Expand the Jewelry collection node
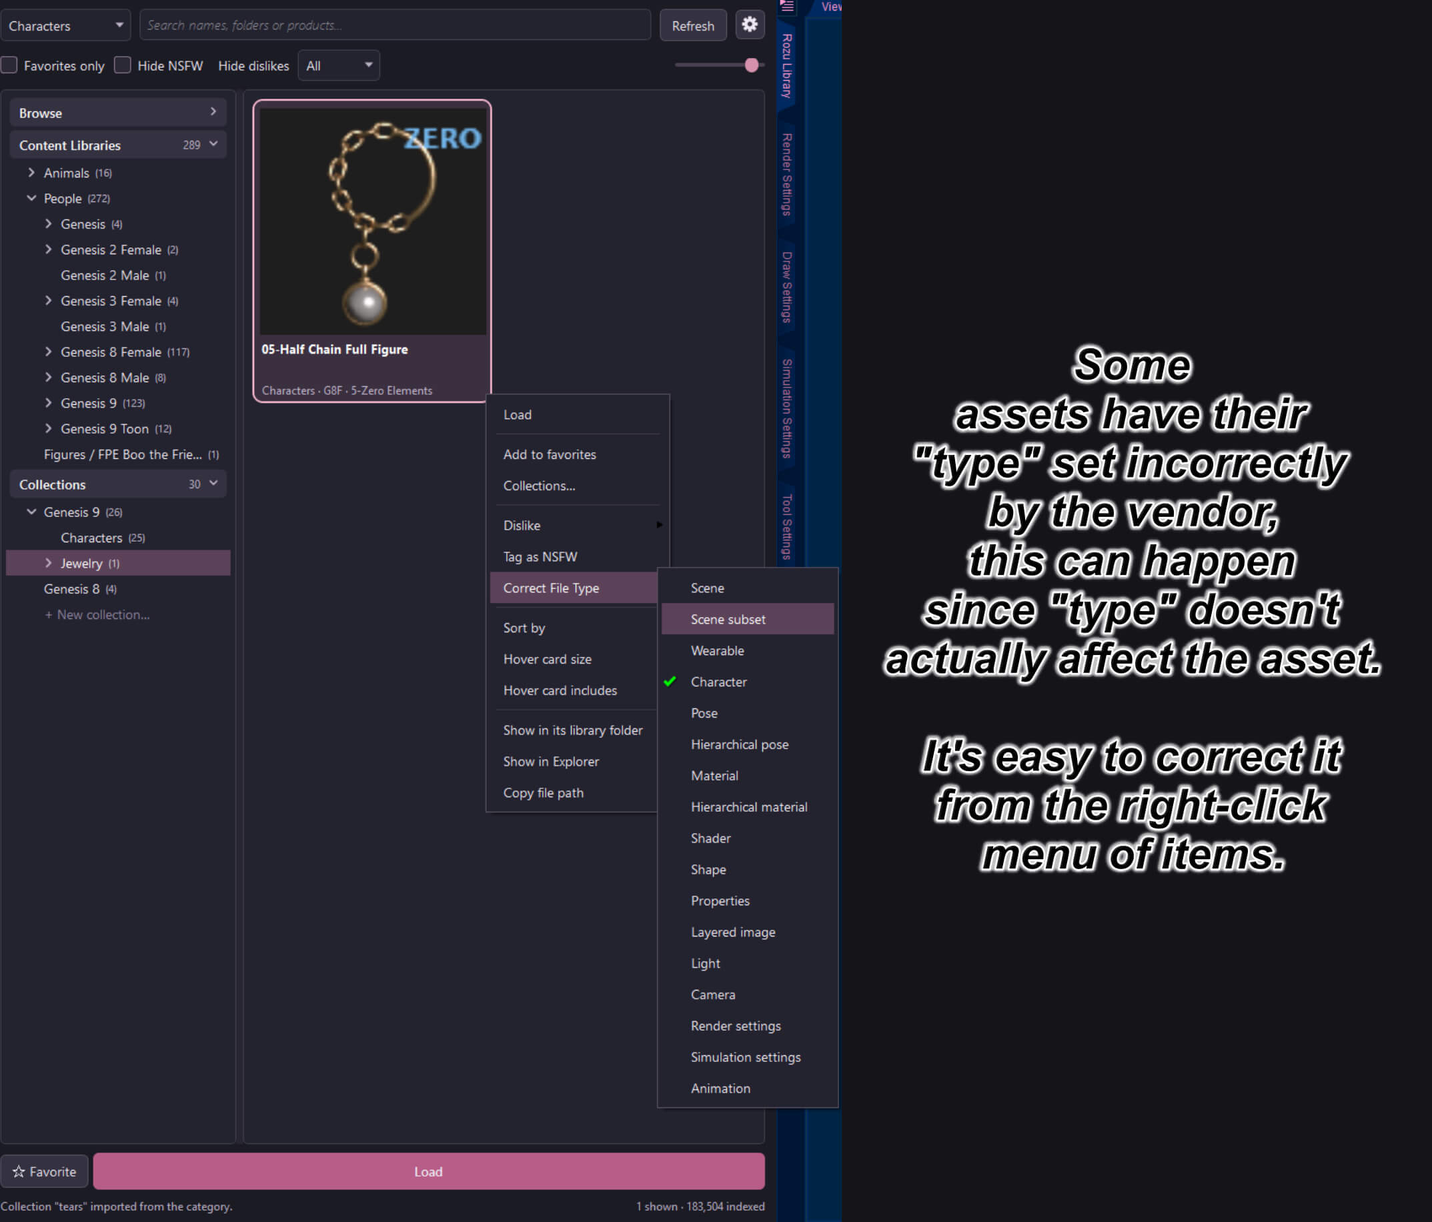 tap(49, 564)
